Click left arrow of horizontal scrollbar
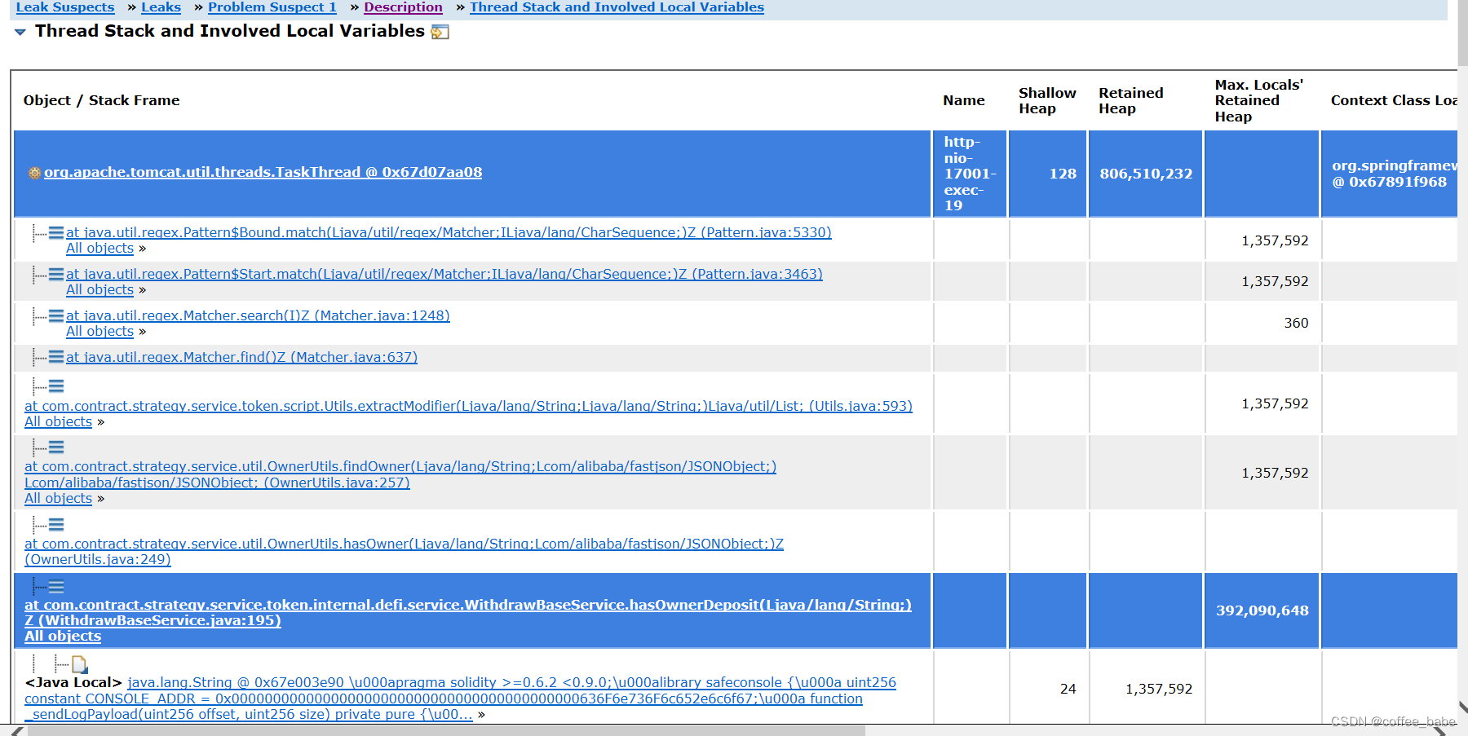The width and height of the screenshot is (1468, 736). (x=16, y=731)
